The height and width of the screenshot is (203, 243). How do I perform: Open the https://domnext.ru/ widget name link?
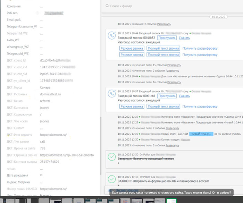[x=53, y=135]
